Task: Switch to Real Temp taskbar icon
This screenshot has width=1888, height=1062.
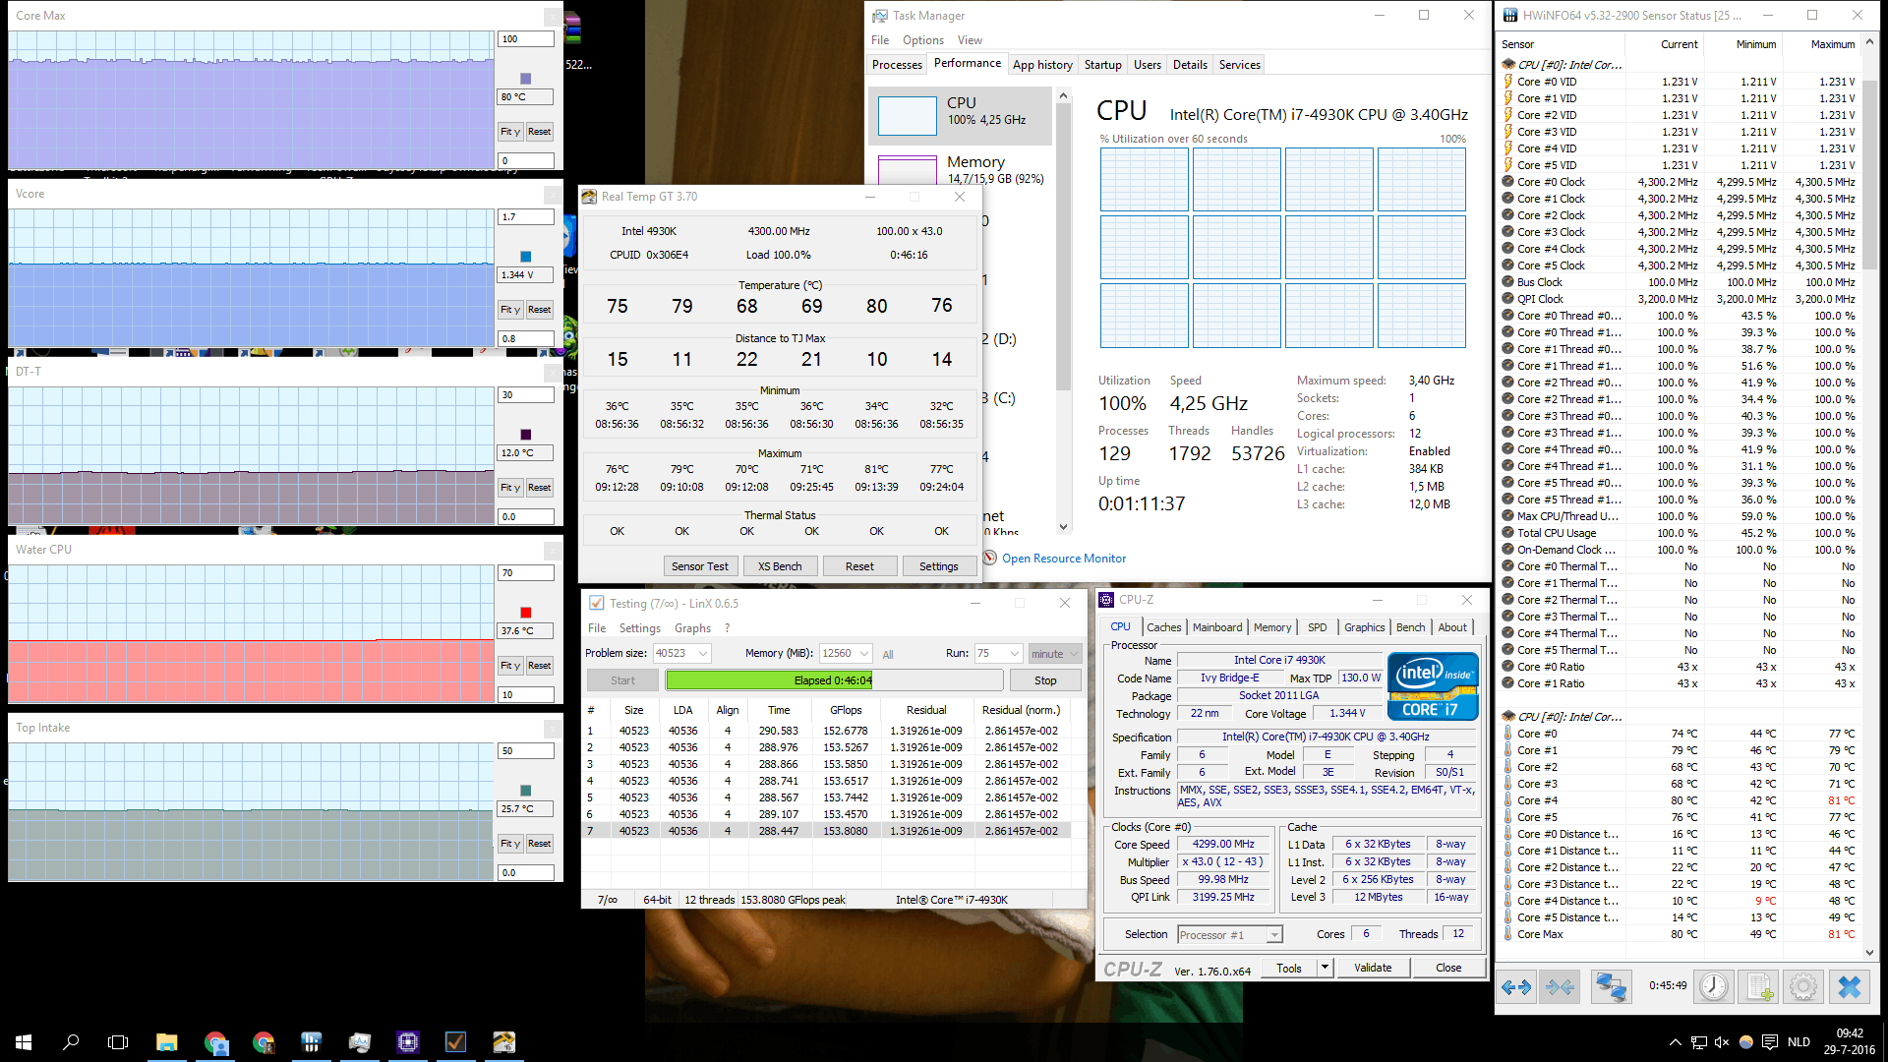Action: coord(503,1042)
